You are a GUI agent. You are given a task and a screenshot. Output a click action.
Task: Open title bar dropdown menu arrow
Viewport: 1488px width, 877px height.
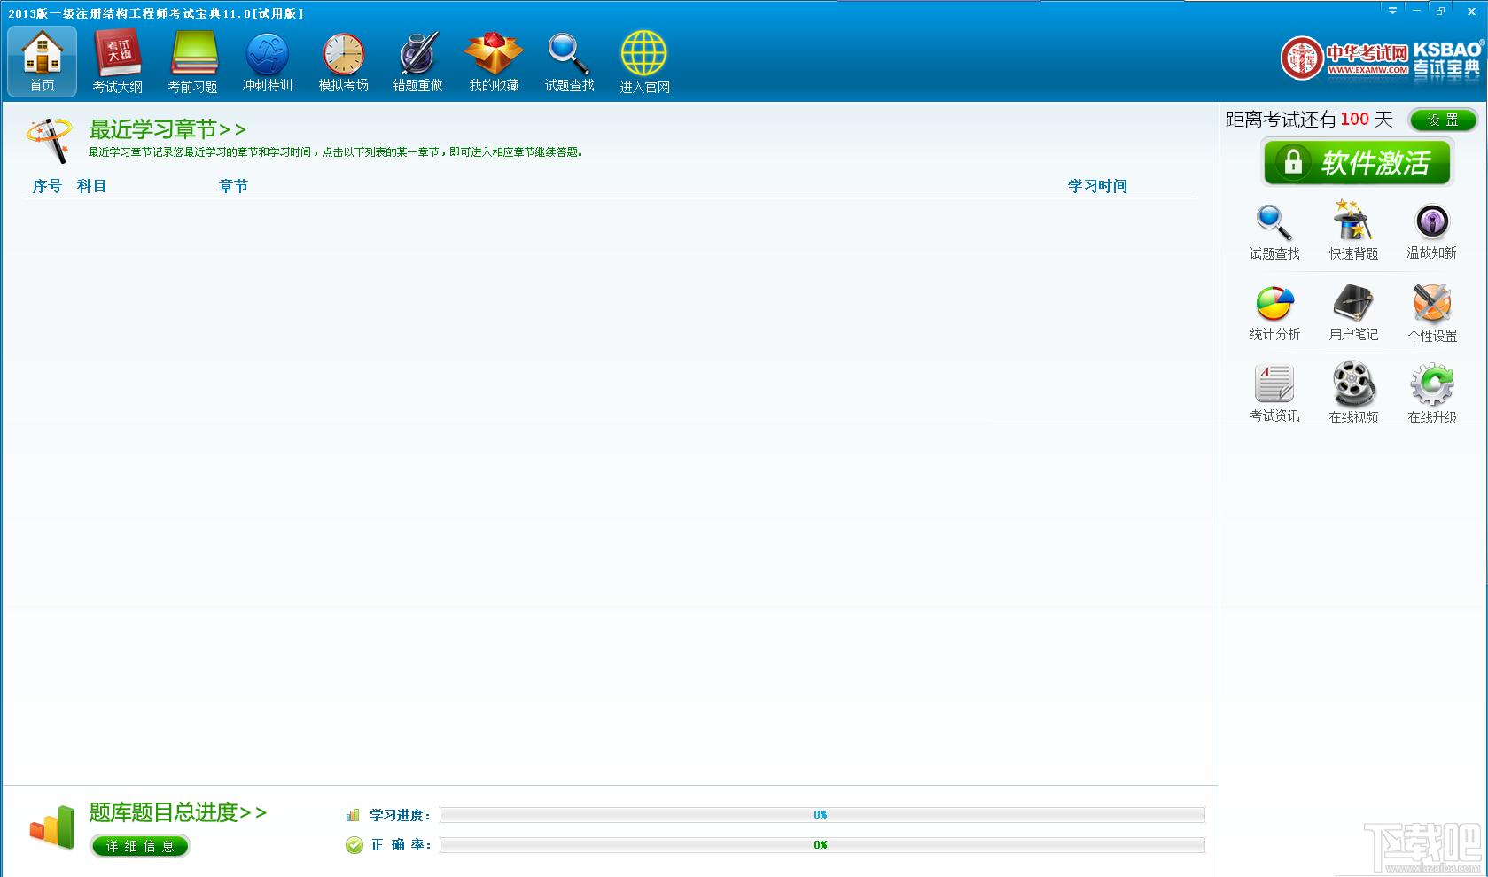(1393, 12)
